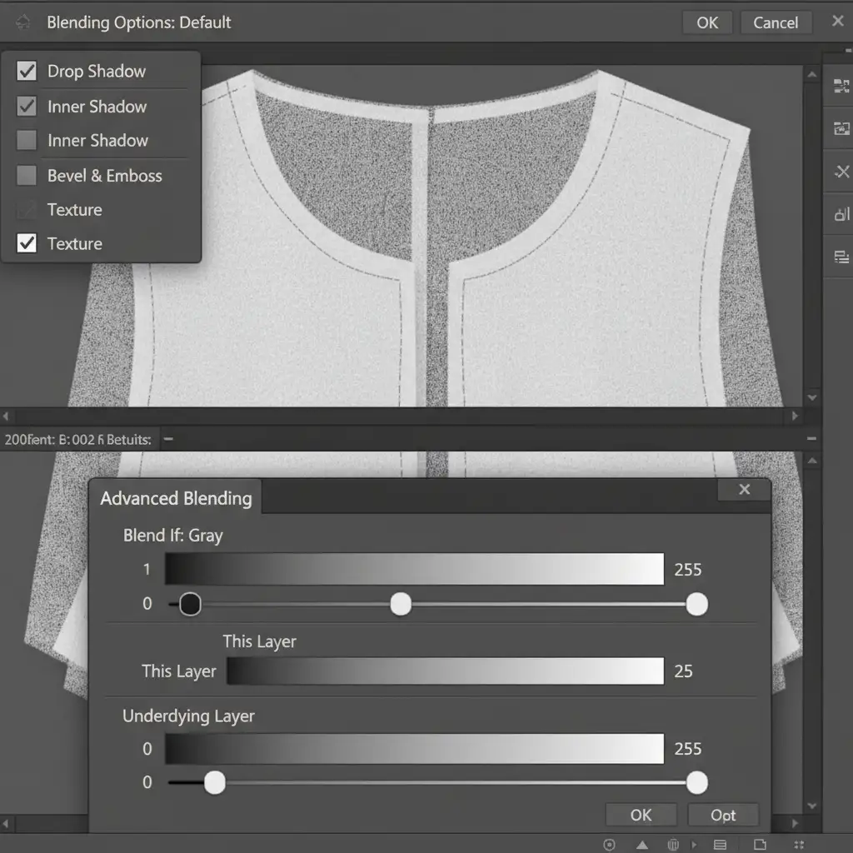
Task: Click the trash can icon in status bar
Action: pos(673,845)
